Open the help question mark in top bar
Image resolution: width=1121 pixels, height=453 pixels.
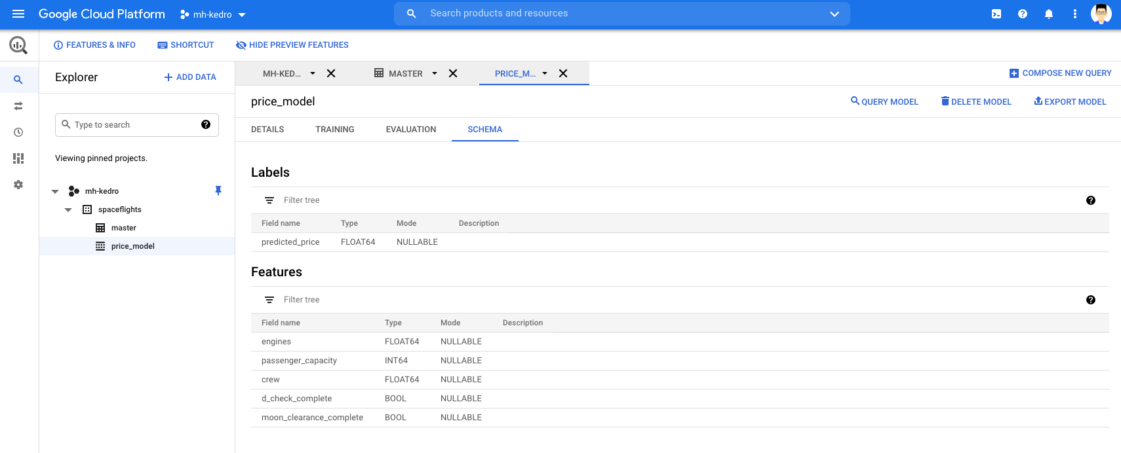tap(1022, 14)
